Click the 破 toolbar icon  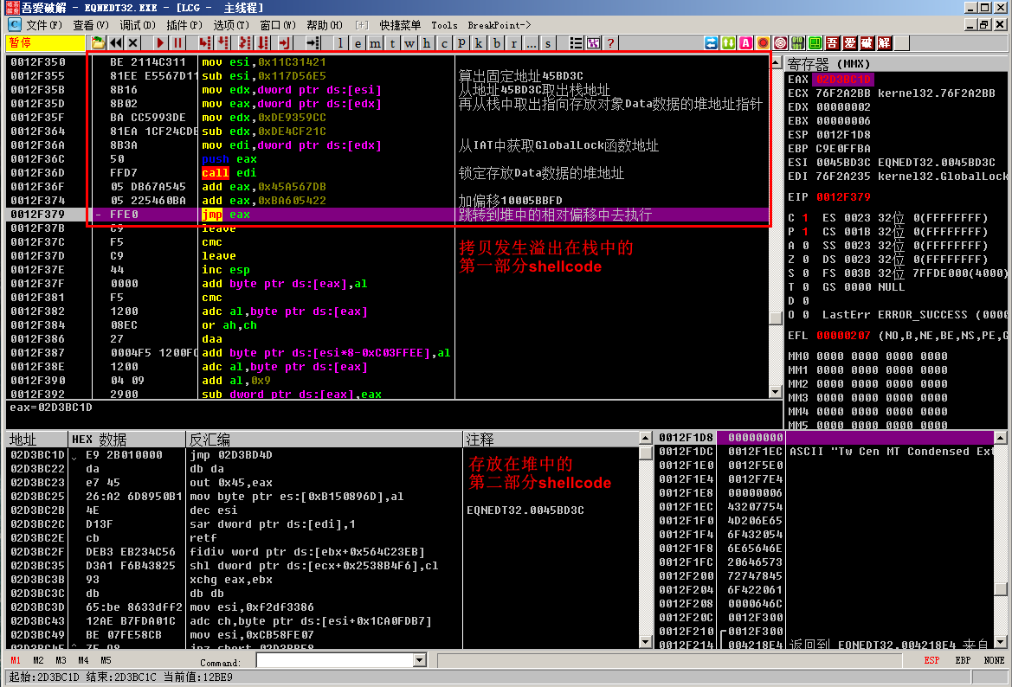pos(867,43)
